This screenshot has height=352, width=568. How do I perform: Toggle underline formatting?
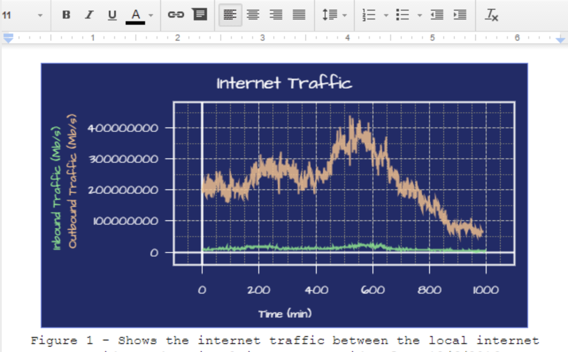click(112, 15)
